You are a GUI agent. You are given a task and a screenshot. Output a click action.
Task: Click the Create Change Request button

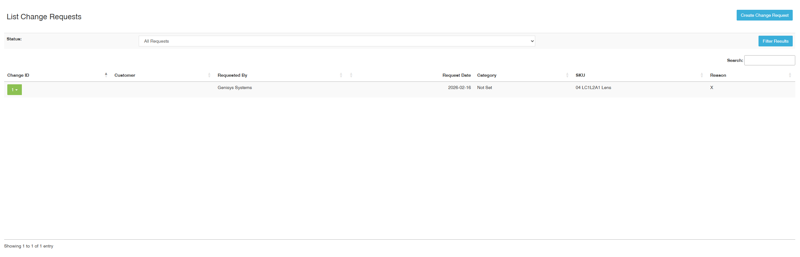coord(764,15)
